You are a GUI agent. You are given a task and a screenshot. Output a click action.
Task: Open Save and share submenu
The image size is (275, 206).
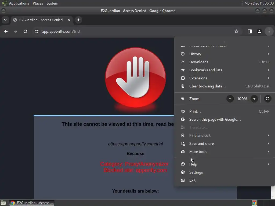click(x=225, y=144)
